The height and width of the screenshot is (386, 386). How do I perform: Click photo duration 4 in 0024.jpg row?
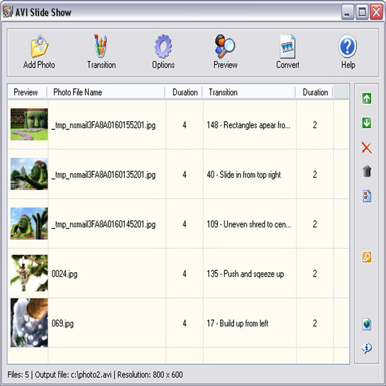[x=185, y=274]
